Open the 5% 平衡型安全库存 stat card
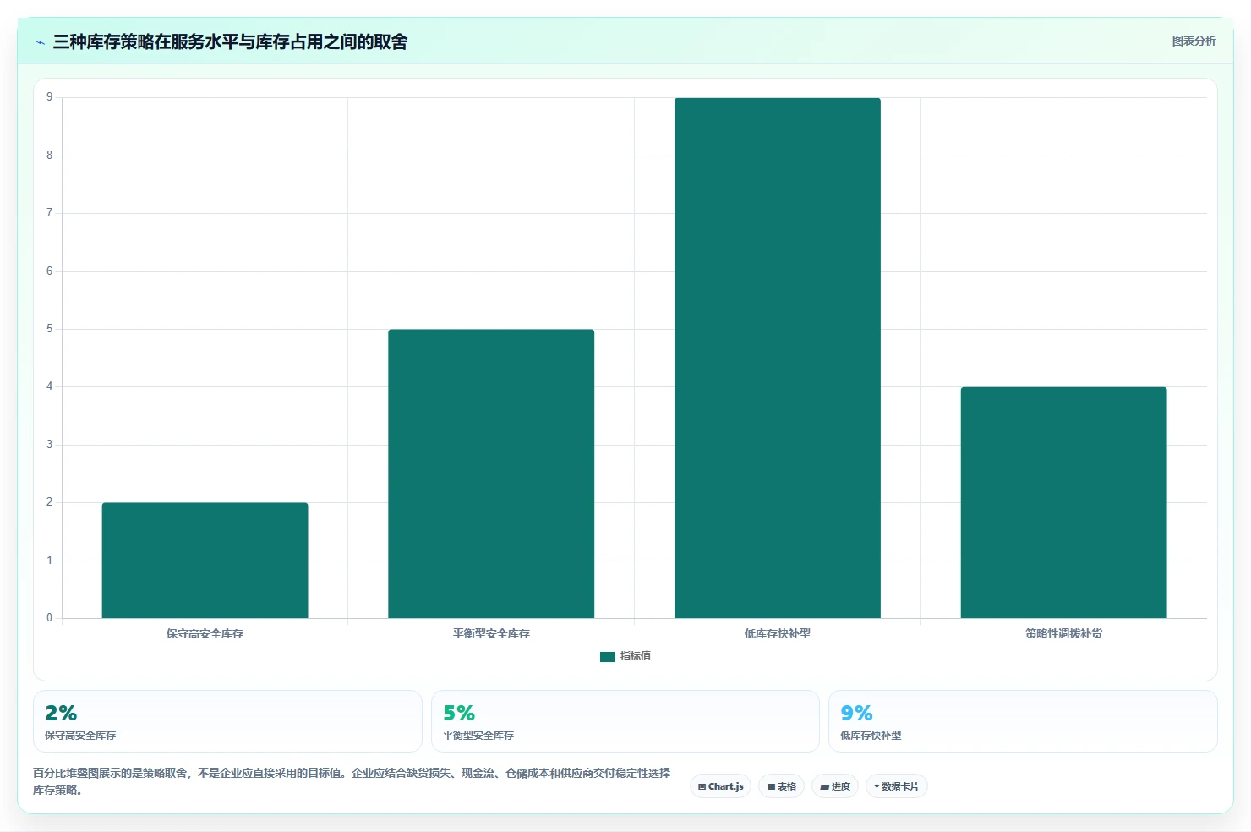 point(625,721)
